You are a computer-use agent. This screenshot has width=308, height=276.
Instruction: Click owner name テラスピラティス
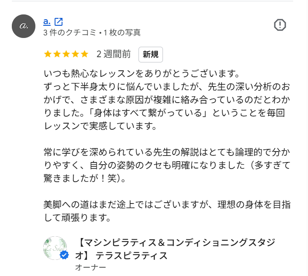(131, 256)
